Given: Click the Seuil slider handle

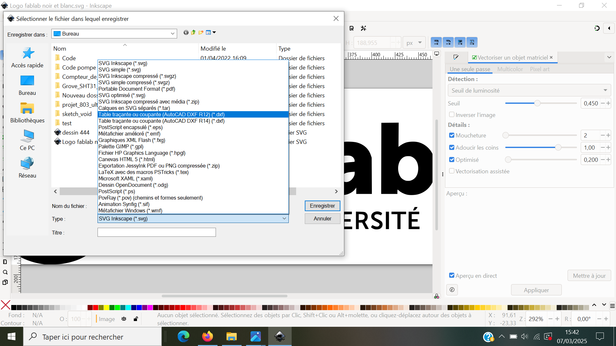Looking at the screenshot, I should (537, 103).
